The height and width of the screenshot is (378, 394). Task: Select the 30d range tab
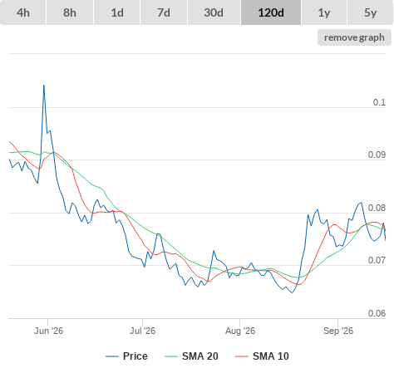coord(214,12)
